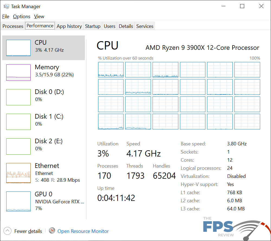Click the % Utilization over 60 seconds label
The image size is (271, 241).
[126, 58]
